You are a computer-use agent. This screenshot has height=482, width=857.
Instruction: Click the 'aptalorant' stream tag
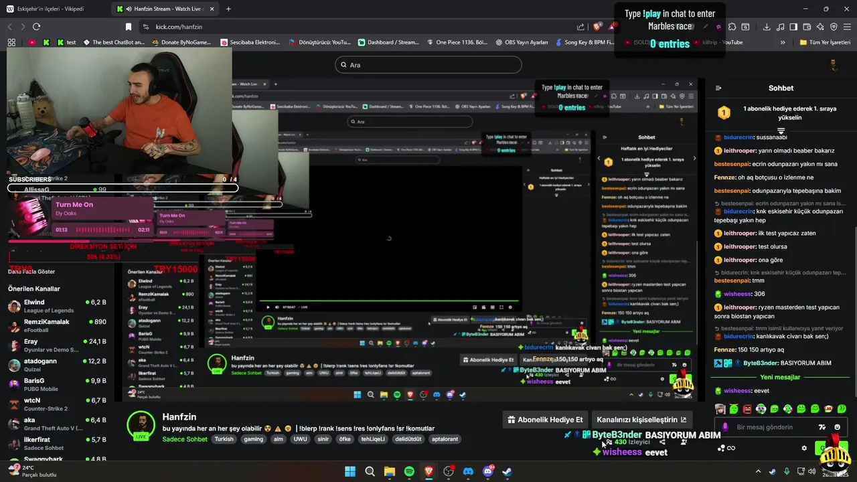tap(445, 439)
